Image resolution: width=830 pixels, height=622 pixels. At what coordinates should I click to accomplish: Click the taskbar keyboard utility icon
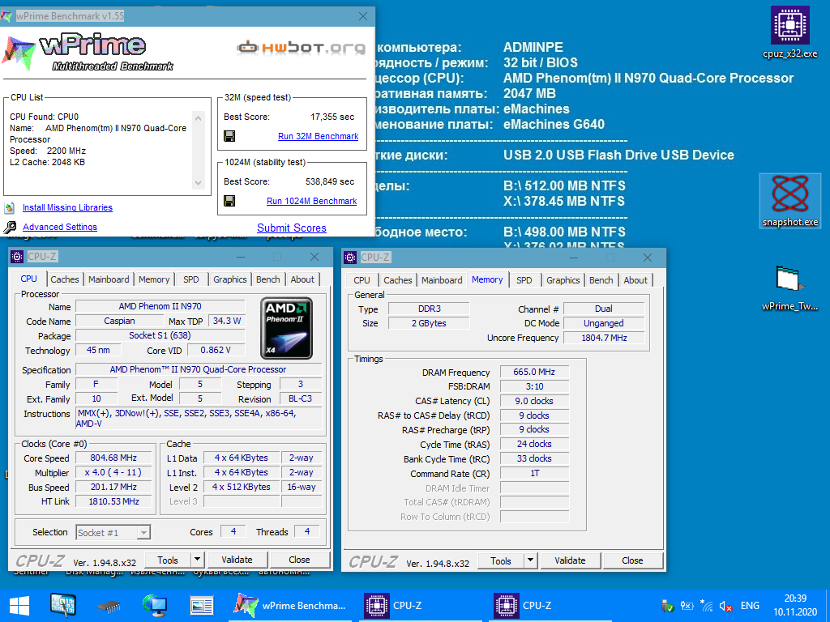(x=63, y=606)
